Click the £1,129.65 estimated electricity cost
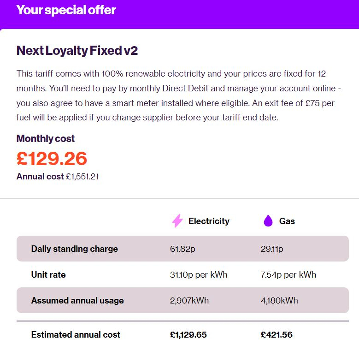This screenshot has width=359, height=345. click(188, 335)
